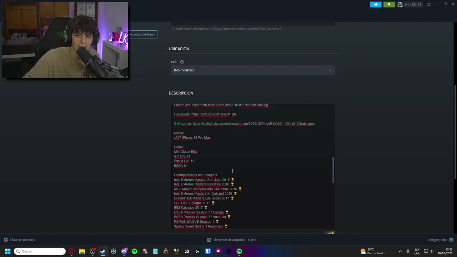Click 'x557 iPhone 19 Pro Max' text
The width and height of the screenshot is (457, 257).
[192, 138]
